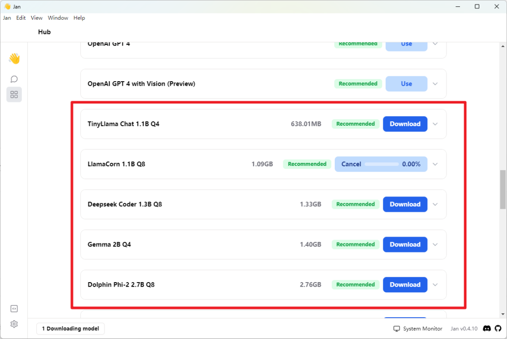The width and height of the screenshot is (507, 339).
Task: Cancel the LlamaCorn 1.1B Q8 download
Action: point(351,164)
